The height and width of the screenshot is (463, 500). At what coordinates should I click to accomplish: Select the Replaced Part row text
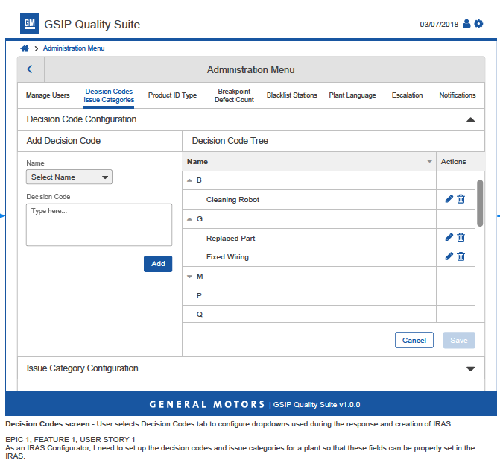coord(230,239)
